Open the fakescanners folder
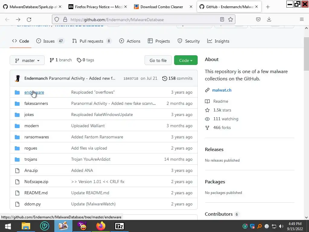309x232 pixels. (36, 103)
